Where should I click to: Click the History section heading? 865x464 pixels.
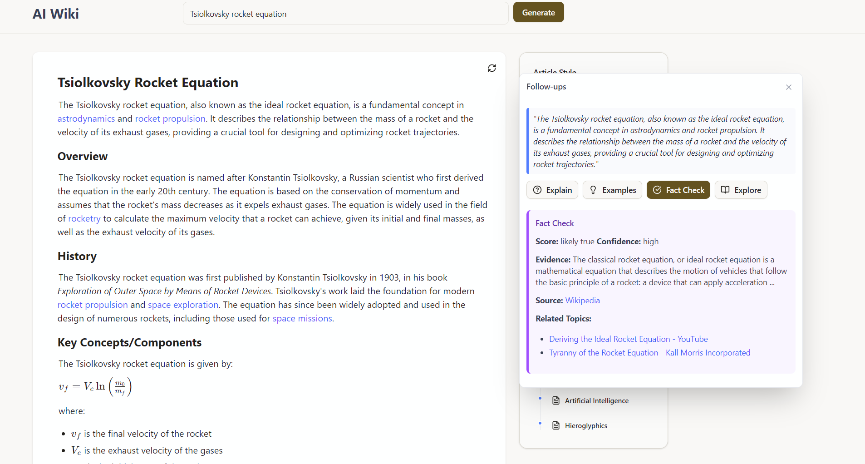pos(77,256)
